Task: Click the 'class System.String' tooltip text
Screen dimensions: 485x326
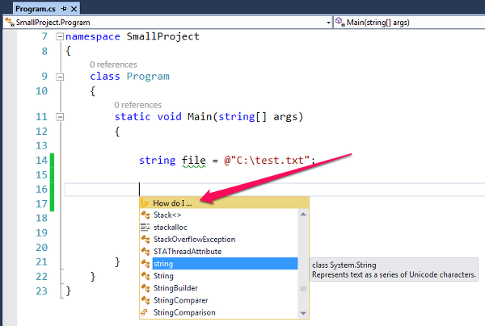Action: (x=344, y=265)
